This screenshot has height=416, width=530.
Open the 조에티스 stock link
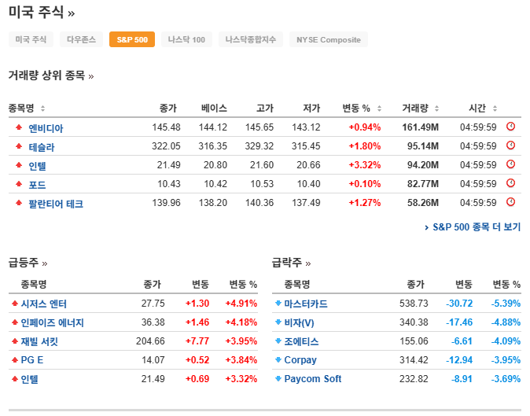[301, 341]
